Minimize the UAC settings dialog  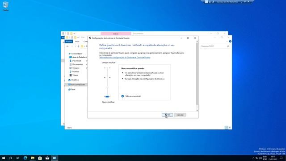coord(181,38)
